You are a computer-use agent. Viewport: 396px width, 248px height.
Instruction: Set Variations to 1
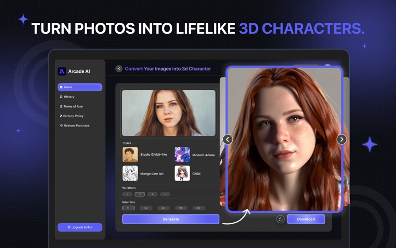(127, 194)
